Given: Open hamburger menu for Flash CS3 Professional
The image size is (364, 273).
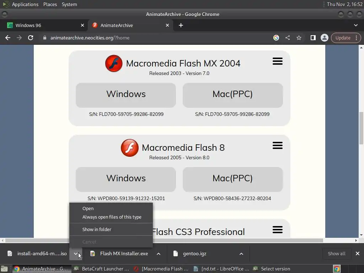Looking at the screenshot, I should [277, 230].
